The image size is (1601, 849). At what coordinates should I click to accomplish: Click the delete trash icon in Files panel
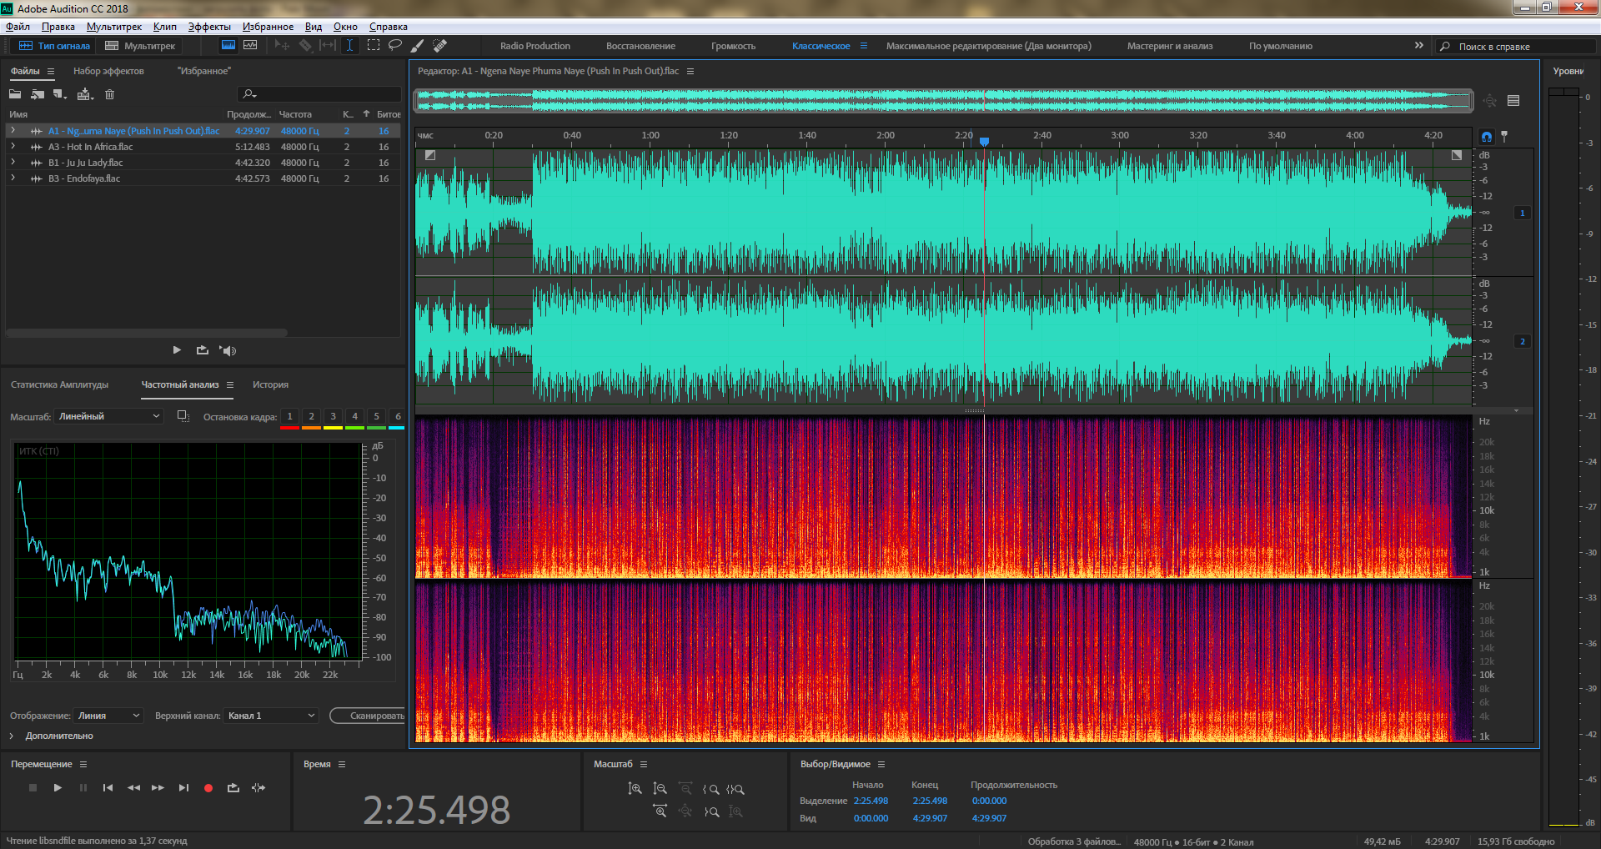[109, 94]
